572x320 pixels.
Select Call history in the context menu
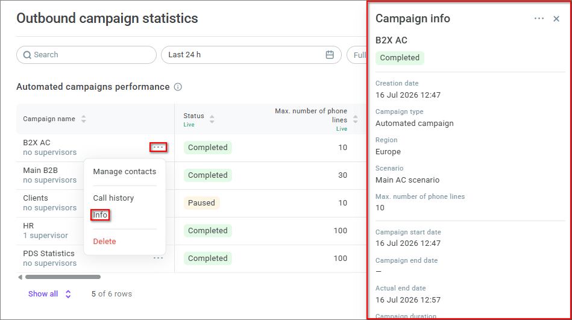click(x=113, y=198)
